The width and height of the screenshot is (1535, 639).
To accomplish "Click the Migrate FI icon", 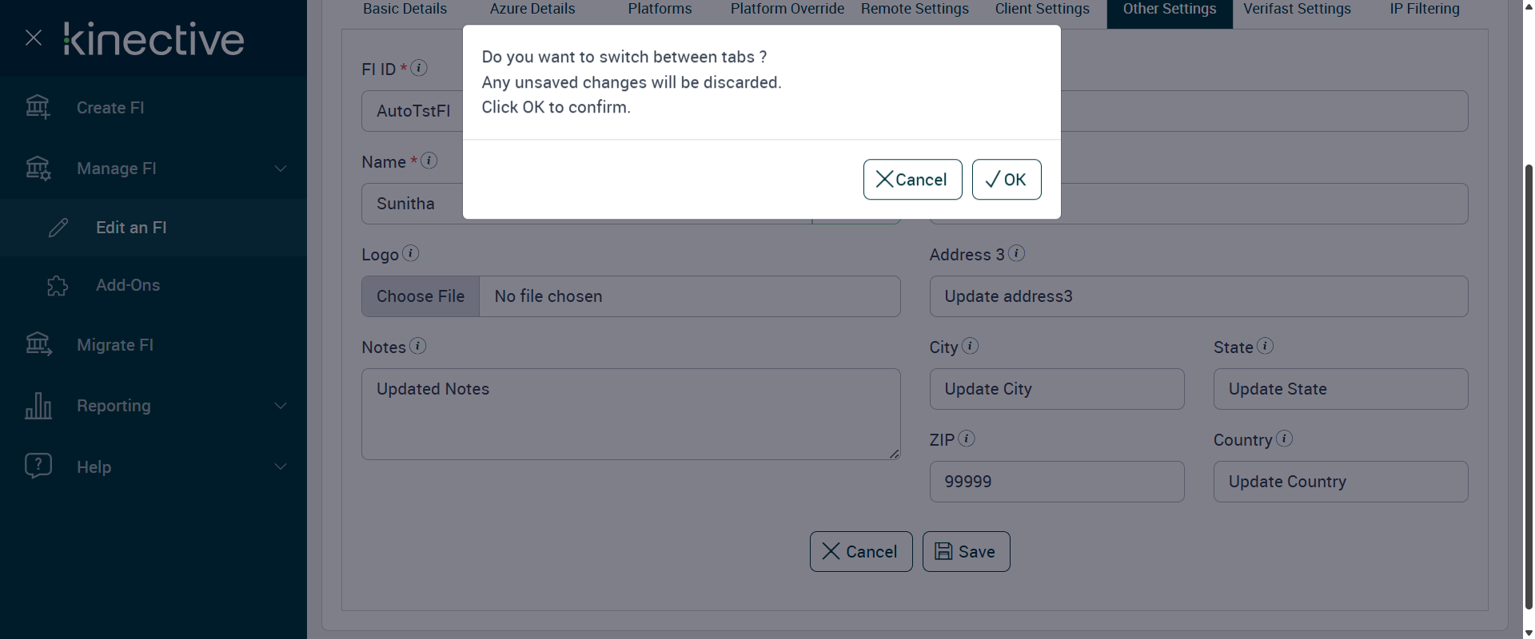I will (x=38, y=344).
